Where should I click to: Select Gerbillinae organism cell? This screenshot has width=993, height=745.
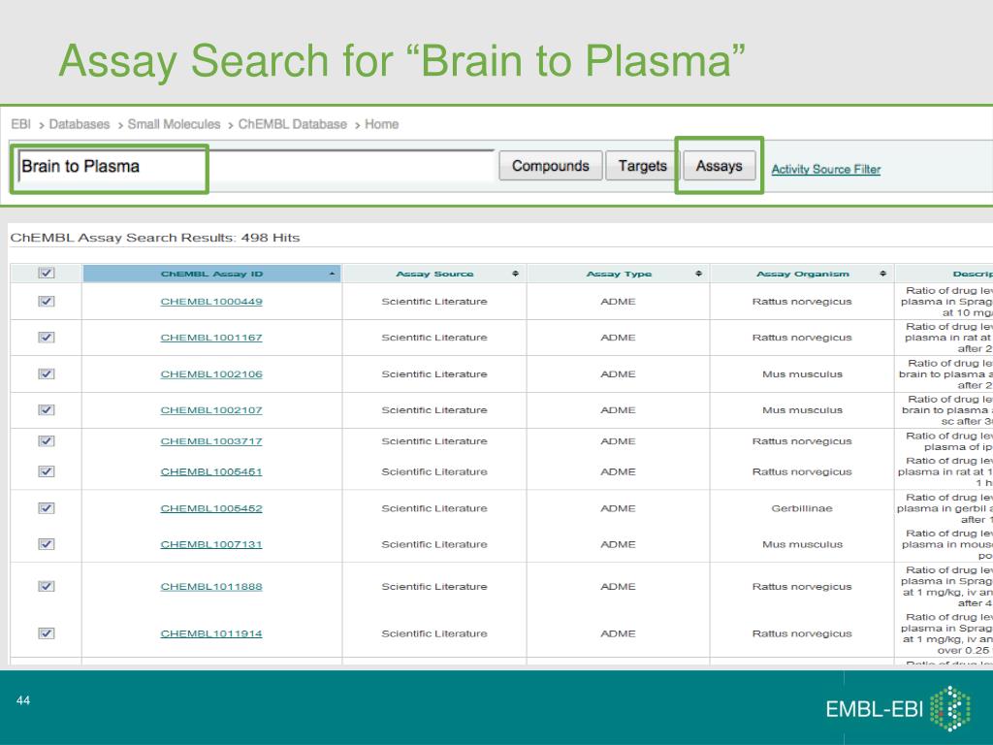(802, 508)
